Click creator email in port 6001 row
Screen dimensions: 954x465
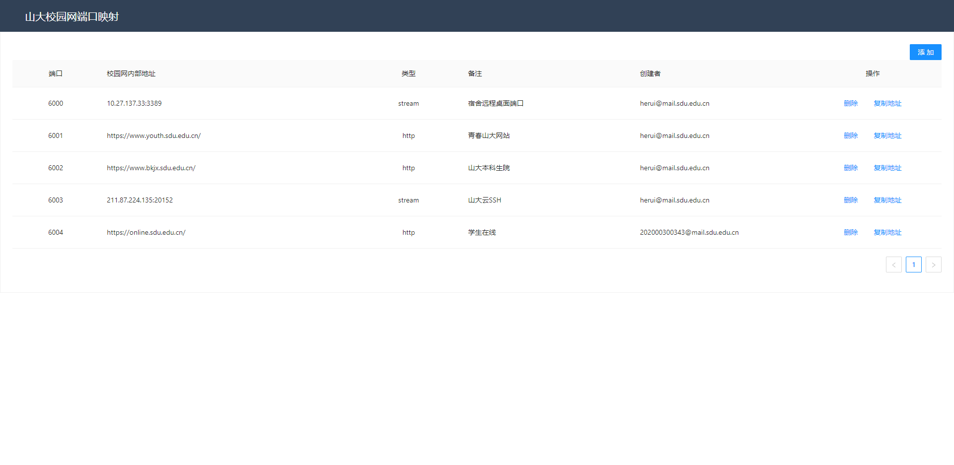675,135
